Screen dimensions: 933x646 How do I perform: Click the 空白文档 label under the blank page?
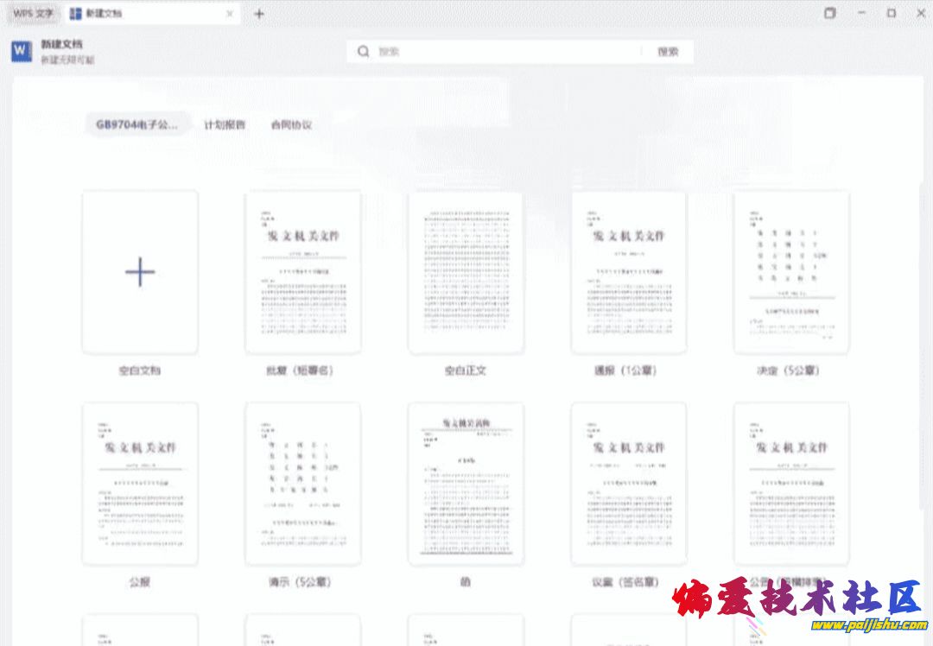140,370
